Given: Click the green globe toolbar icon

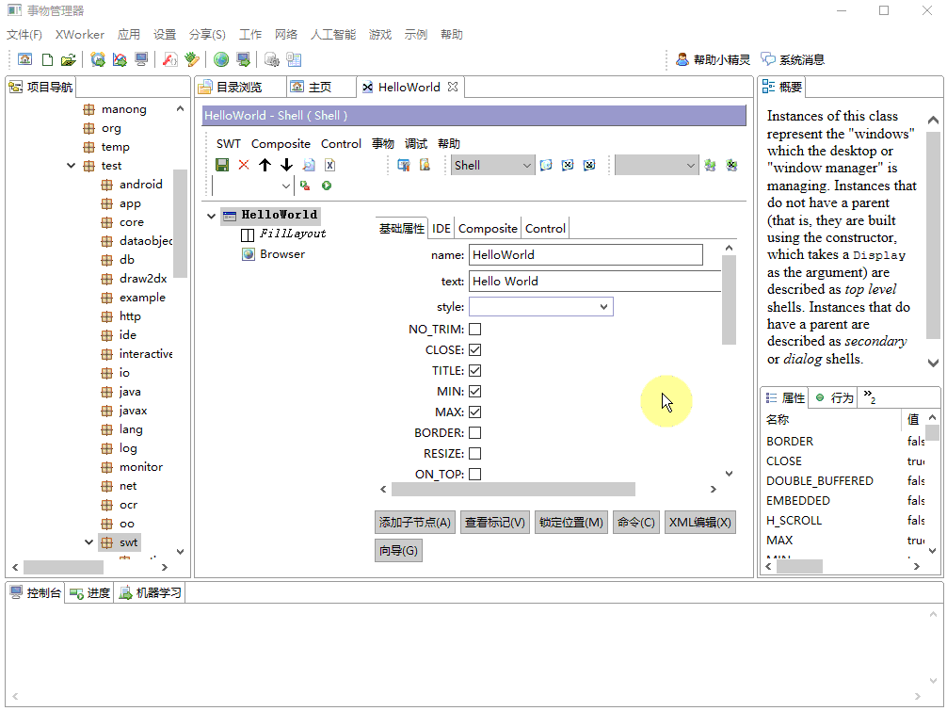Looking at the screenshot, I should point(221,59).
